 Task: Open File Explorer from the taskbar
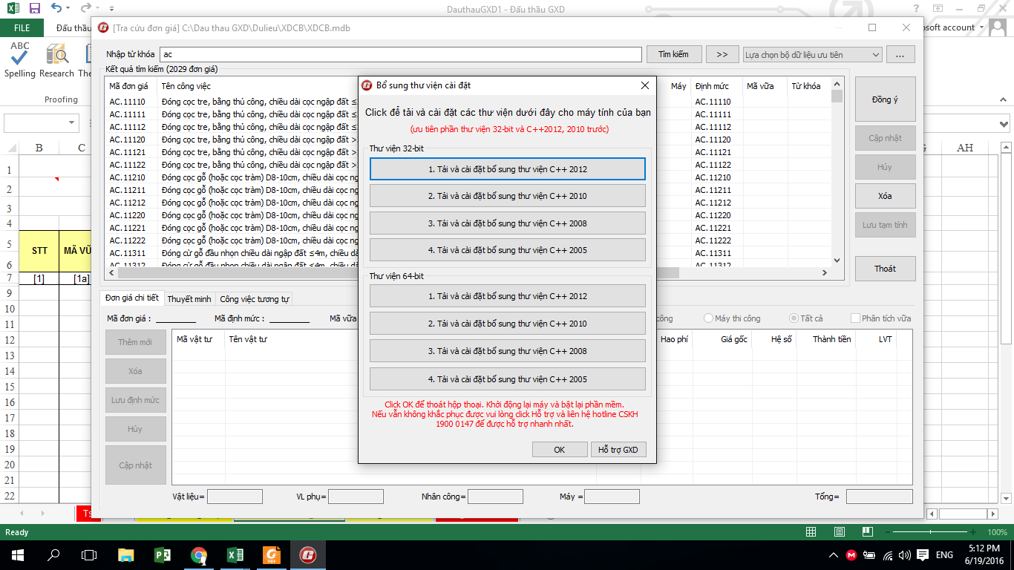pyautogui.click(x=126, y=554)
